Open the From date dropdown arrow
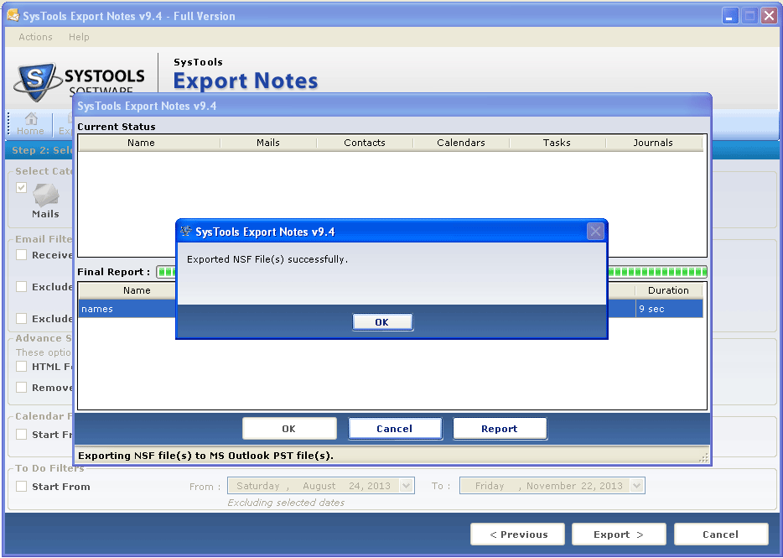Screen dimensions: 783x558 click(407, 486)
